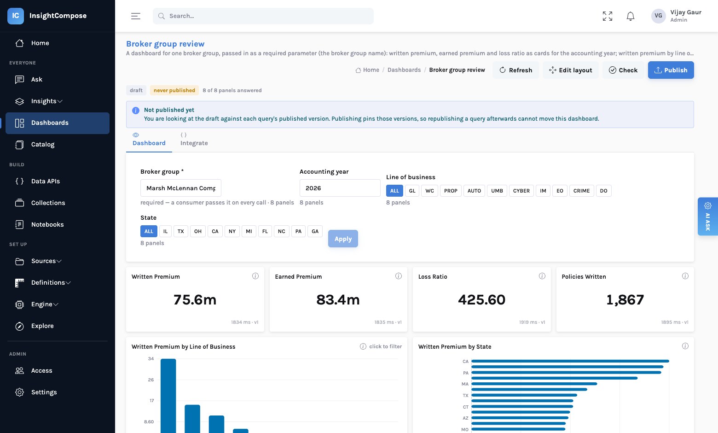718x433 pixels.
Task: Click info icon on Written Premium by State
Action: (685, 346)
